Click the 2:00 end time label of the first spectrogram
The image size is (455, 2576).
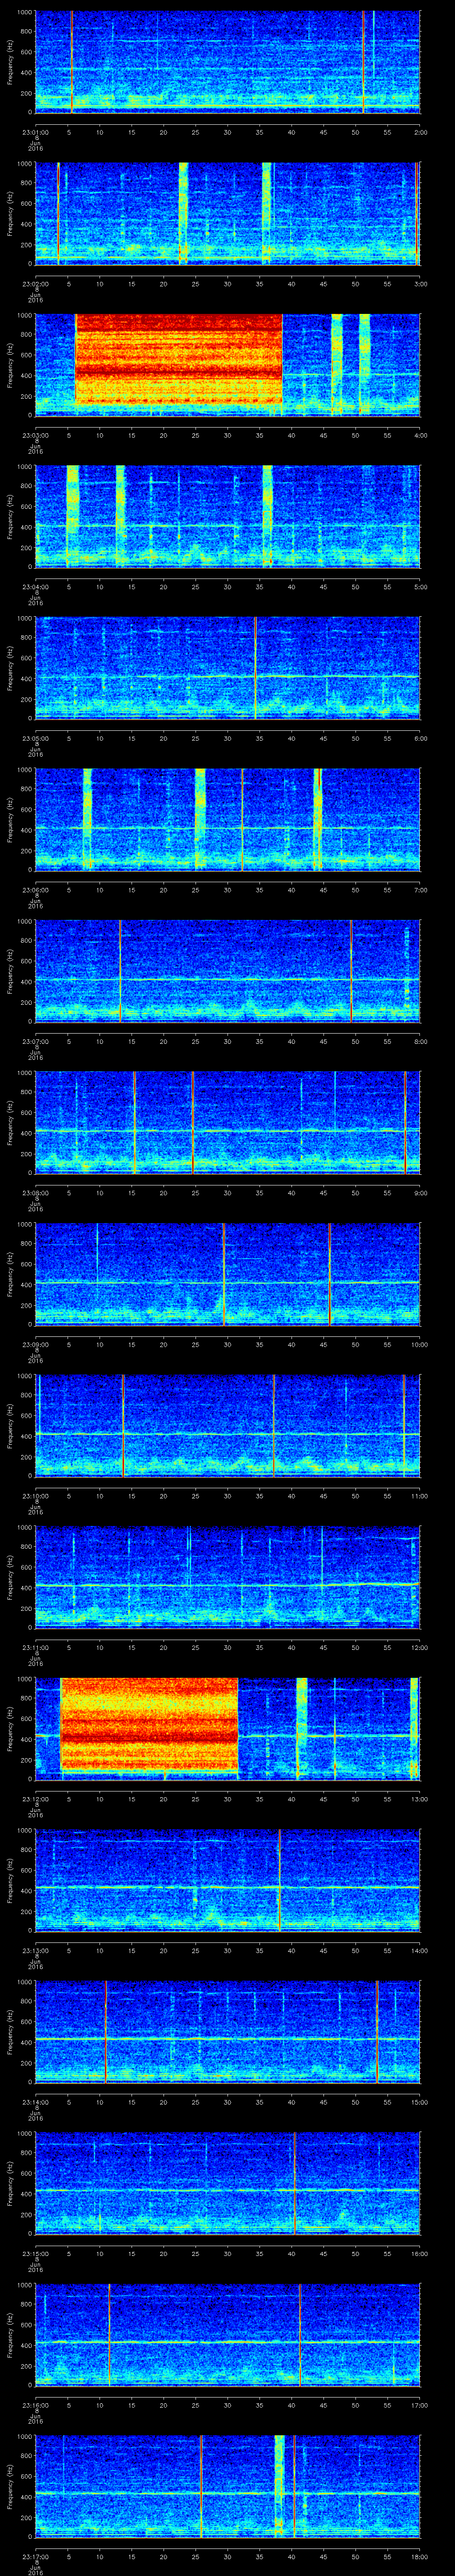pos(420,132)
